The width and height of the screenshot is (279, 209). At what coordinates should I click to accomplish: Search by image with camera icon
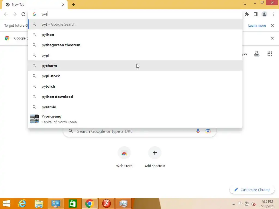click(x=208, y=131)
